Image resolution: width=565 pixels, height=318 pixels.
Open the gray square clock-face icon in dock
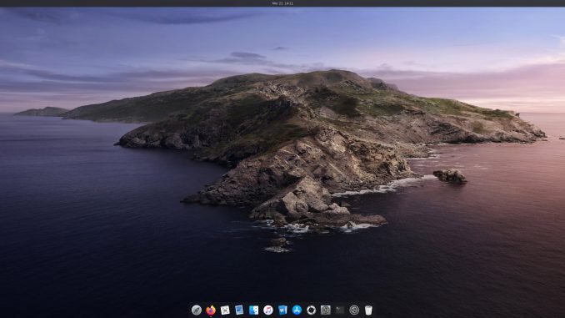pyautogui.click(x=325, y=310)
